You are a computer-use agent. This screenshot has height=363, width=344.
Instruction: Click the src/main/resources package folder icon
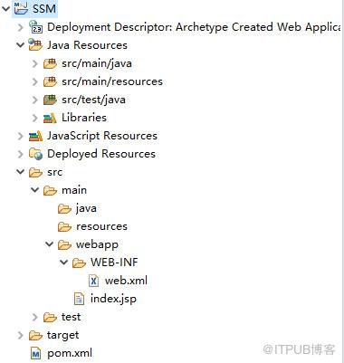click(x=50, y=81)
